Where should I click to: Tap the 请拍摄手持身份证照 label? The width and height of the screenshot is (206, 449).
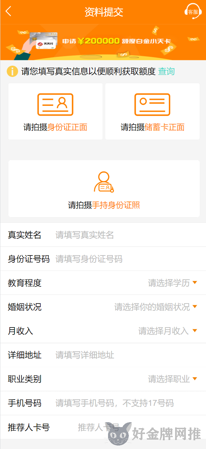click(x=104, y=205)
